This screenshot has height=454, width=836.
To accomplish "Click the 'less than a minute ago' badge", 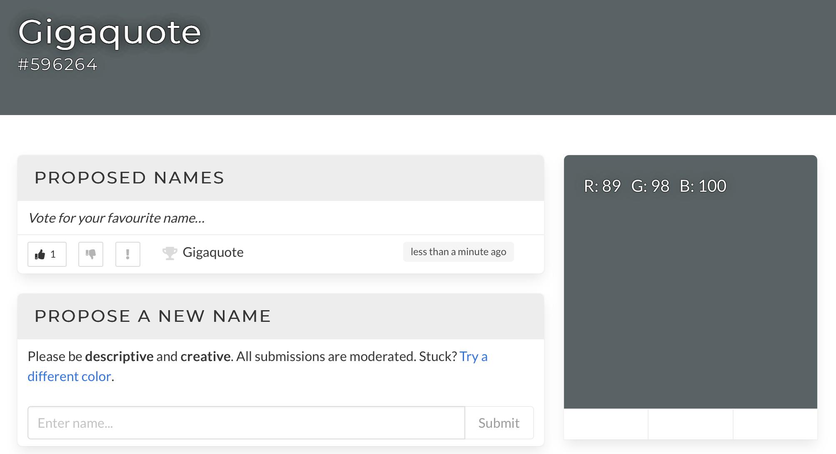I will click(458, 252).
